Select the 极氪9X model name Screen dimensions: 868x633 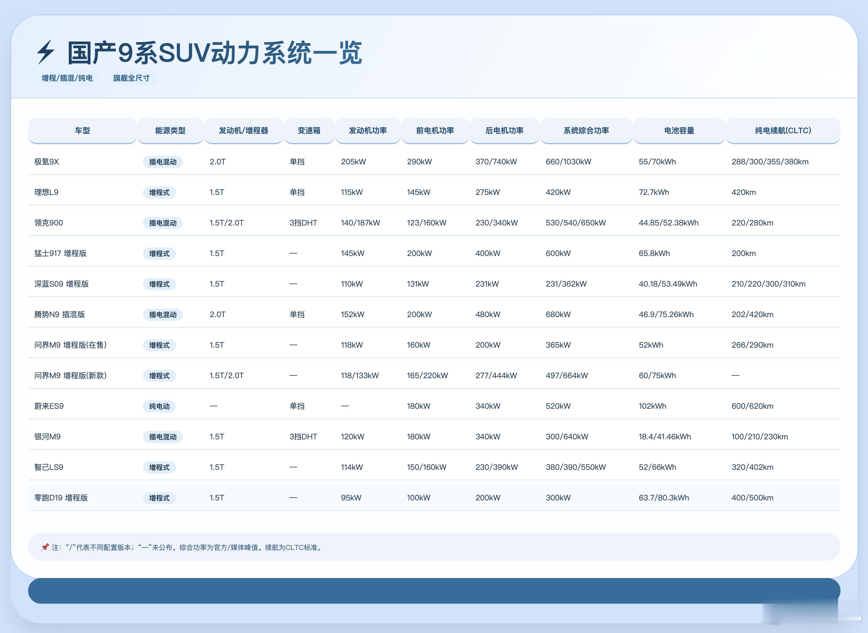[46, 162]
